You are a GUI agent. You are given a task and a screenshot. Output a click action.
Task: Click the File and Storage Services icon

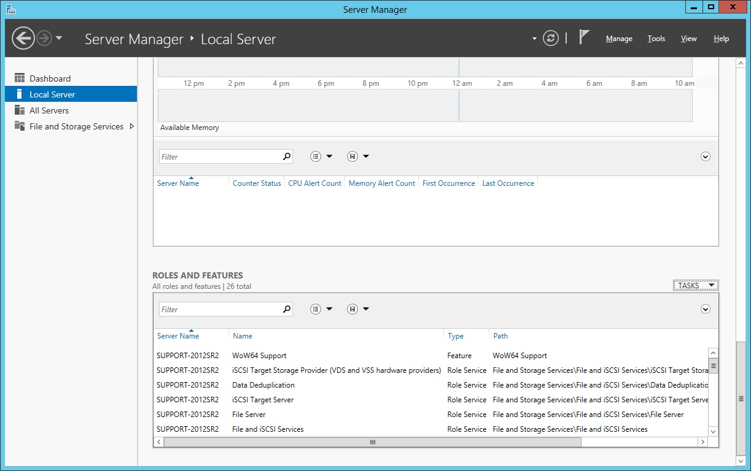pos(20,126)
